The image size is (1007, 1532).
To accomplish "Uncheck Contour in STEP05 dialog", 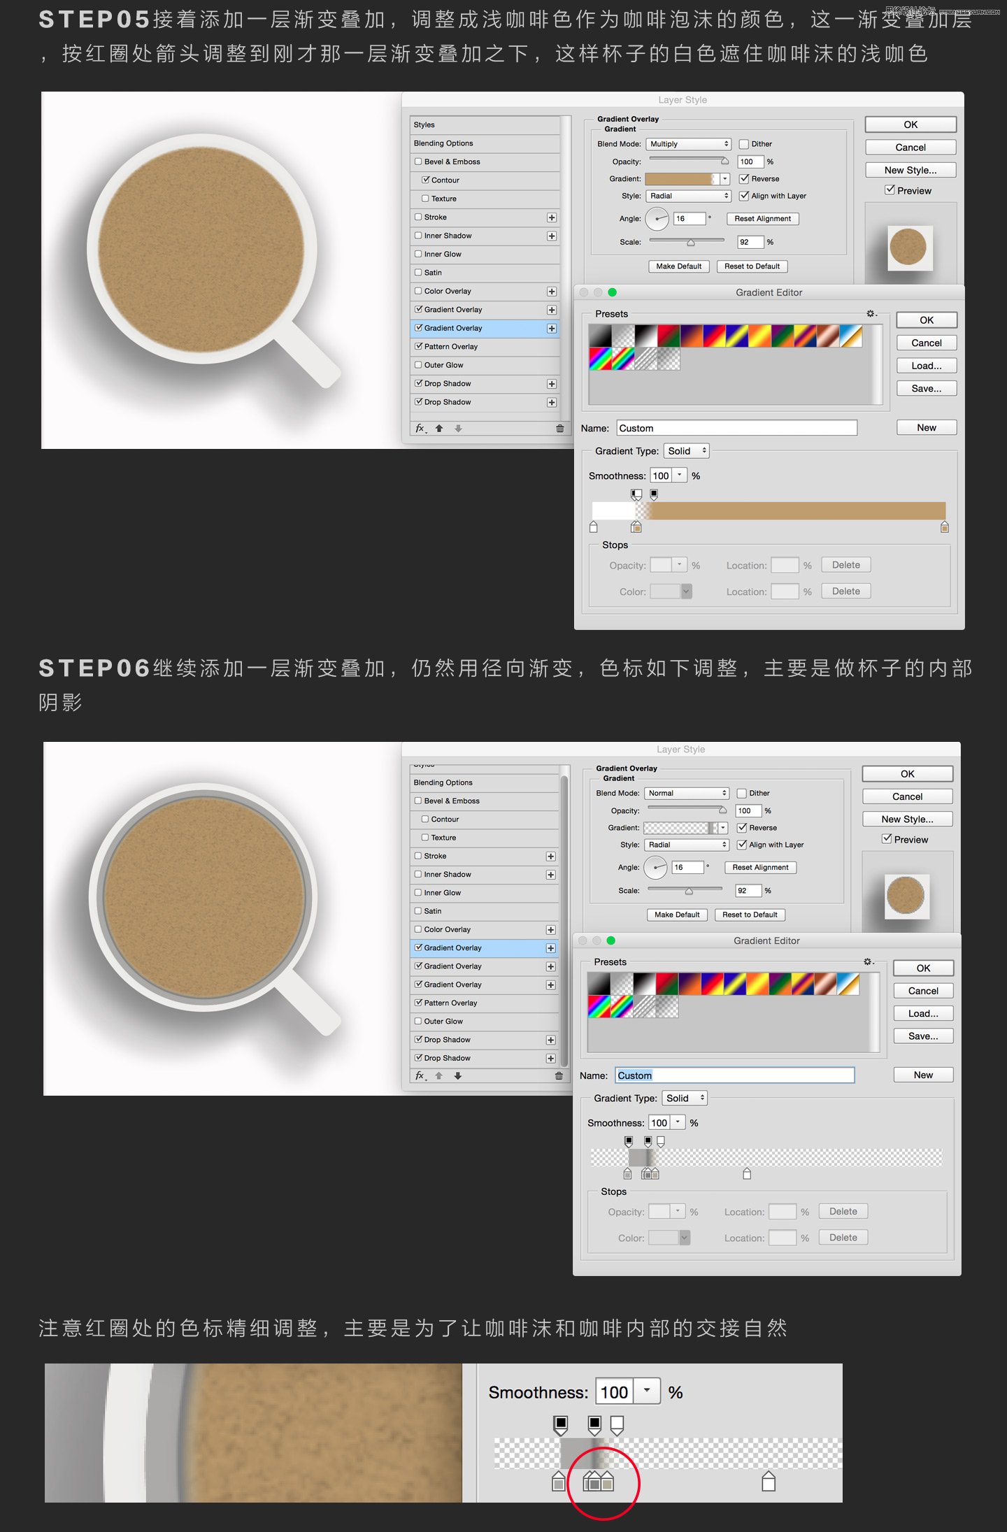I will tap(425, 180).
